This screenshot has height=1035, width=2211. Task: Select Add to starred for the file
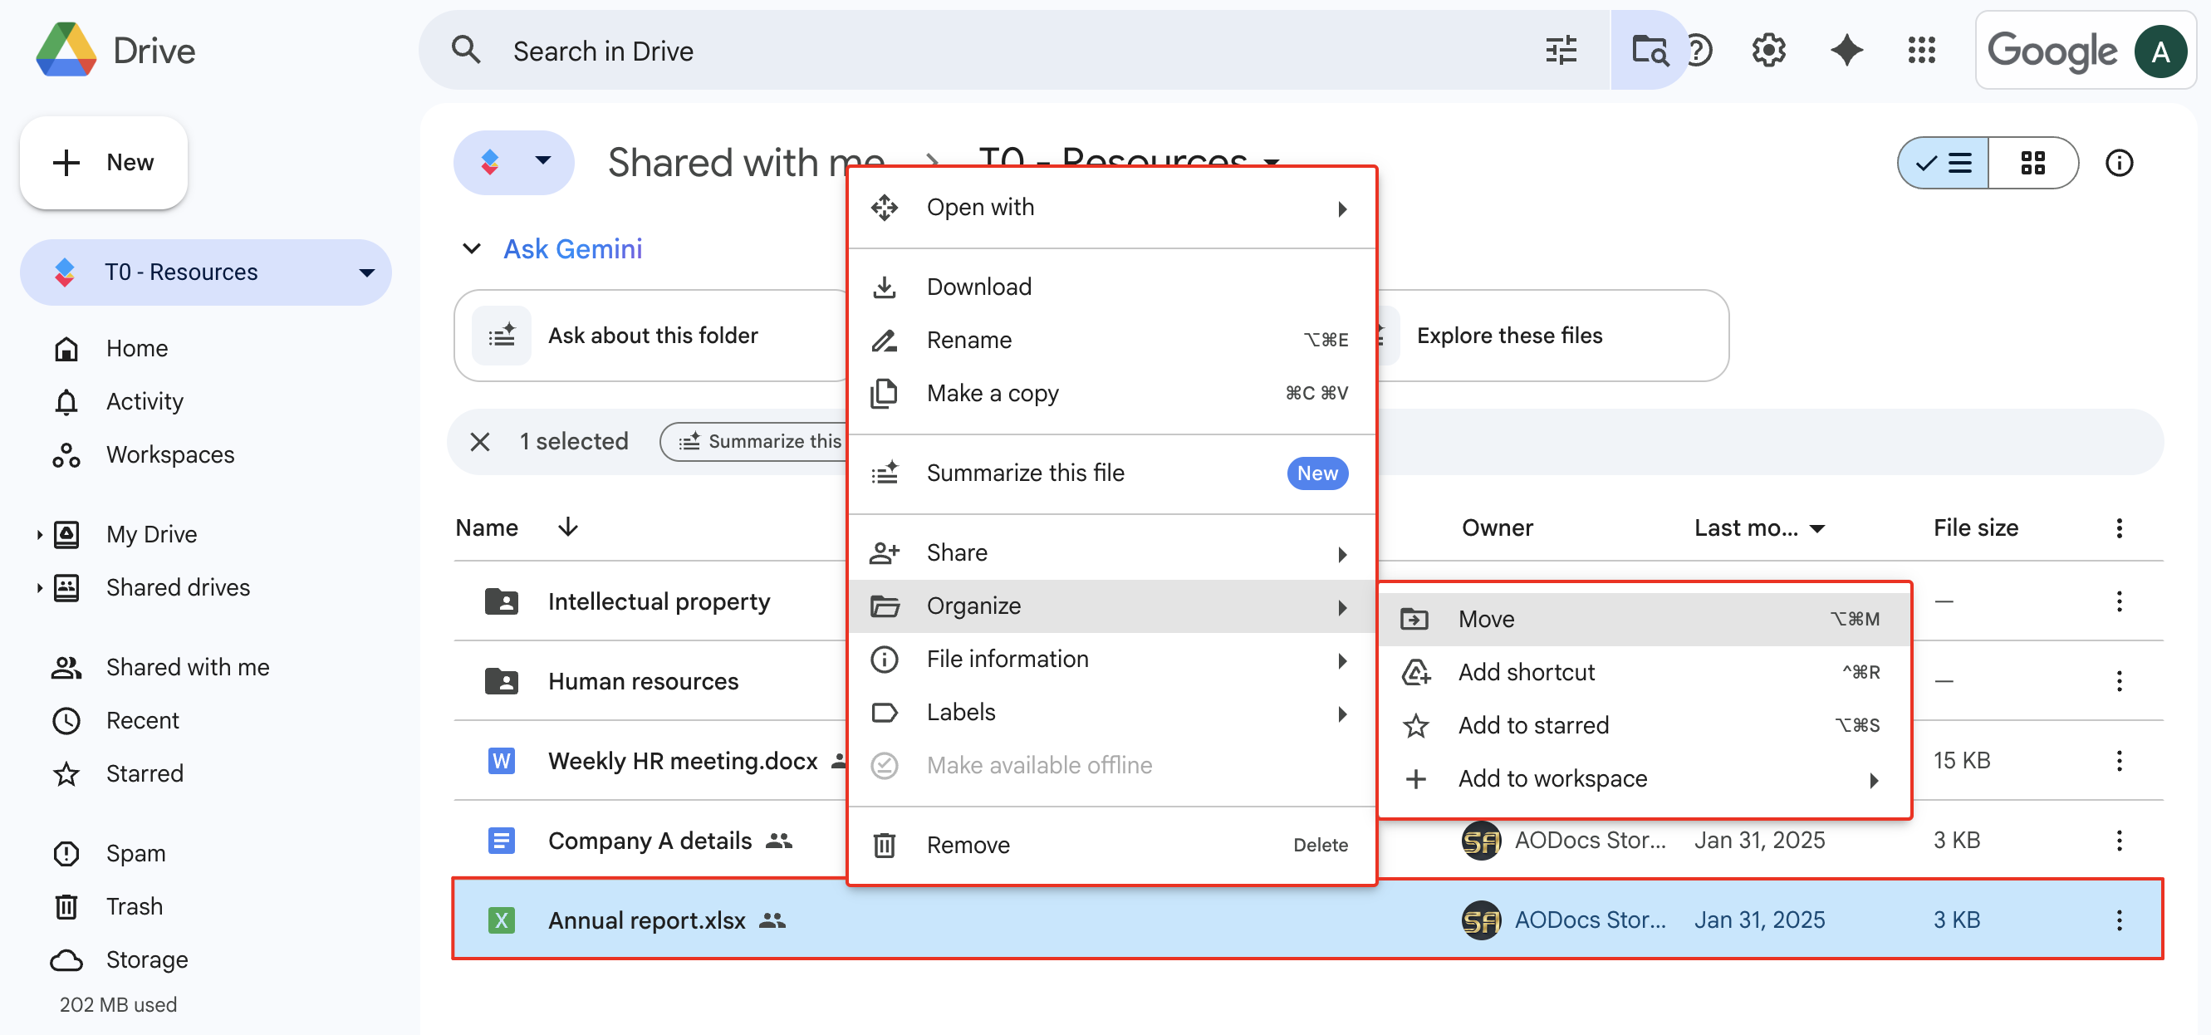tap(1533, 724)
